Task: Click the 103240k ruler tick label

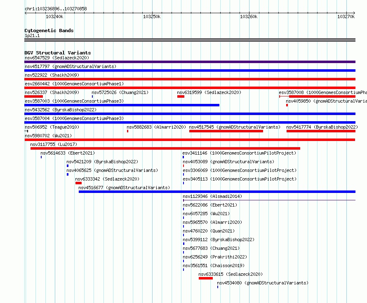Action: point(54,16)
